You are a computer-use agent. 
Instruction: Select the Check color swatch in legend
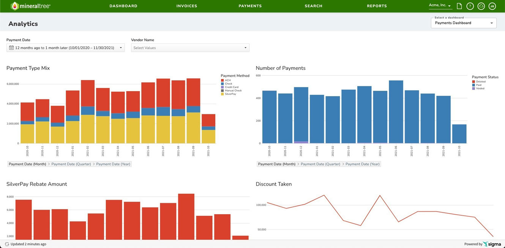(x=223, y=84)
